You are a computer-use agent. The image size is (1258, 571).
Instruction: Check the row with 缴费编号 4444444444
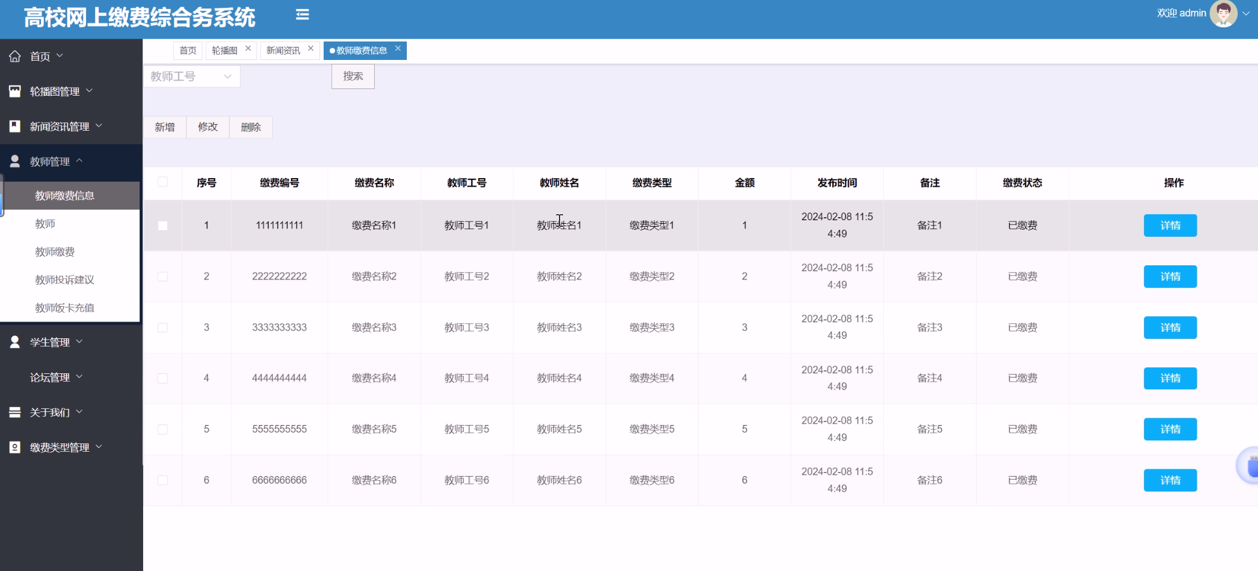point(163,378)
